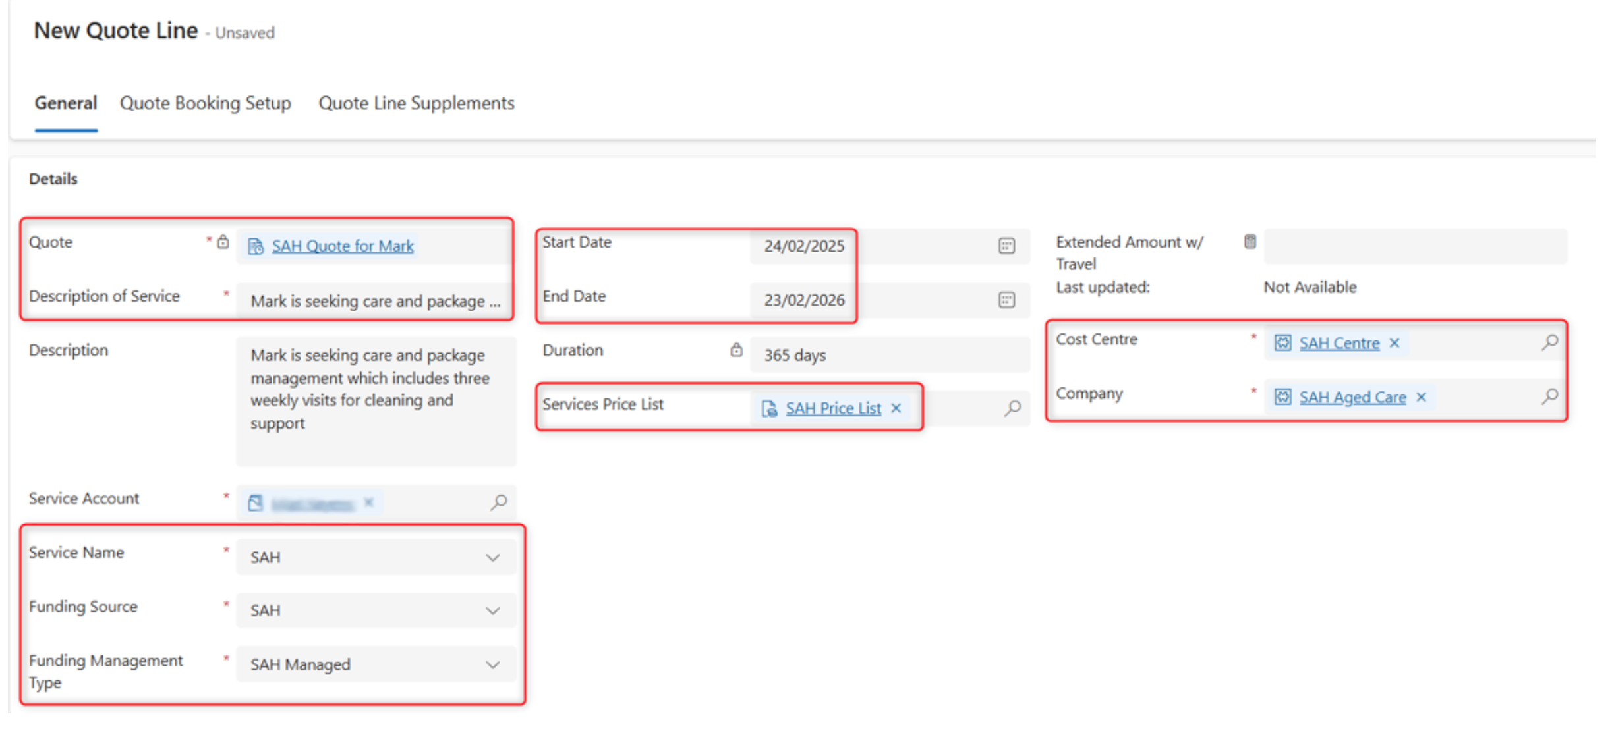1612x731 pixels.
Task: Remove SAH Price List selection
Action: [x=896, y=408]
